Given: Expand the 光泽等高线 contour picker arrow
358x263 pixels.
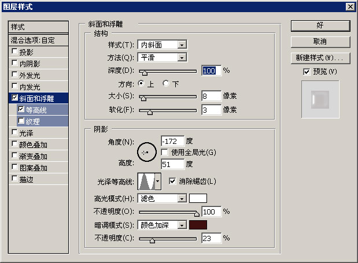Looking at the screenshot, I should point(158,181).
